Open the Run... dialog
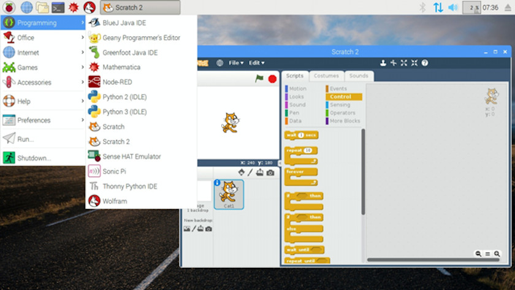 pyautogui.click(x=43, y=139)
